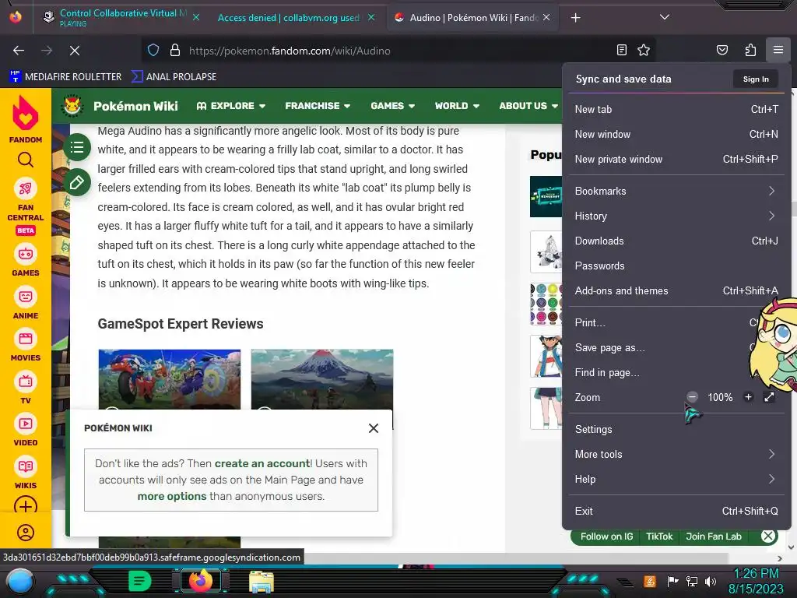Open Settings from the Firefox menu
The height and width of the screenshot is (598, 797).
coord(675,429)
